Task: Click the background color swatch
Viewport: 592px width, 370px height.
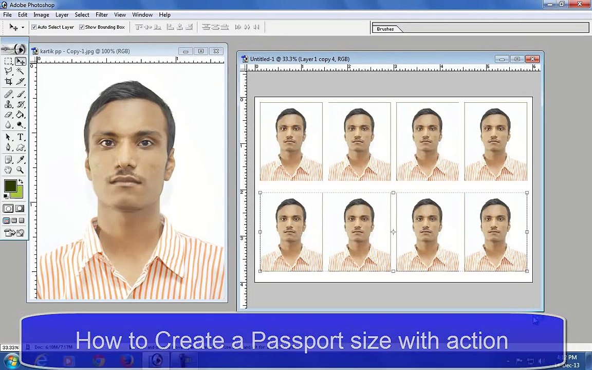Action: pos(19,194)
